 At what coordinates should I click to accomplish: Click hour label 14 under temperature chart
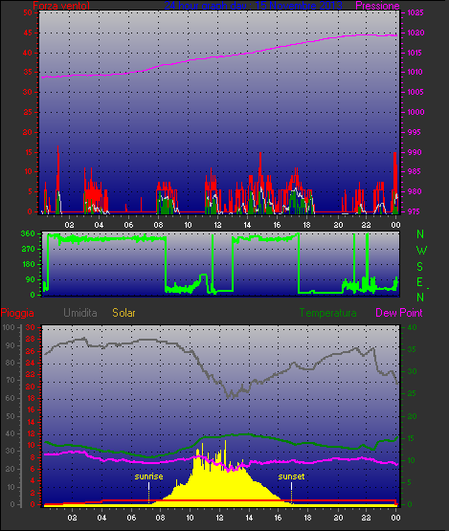tap(249, 518)
